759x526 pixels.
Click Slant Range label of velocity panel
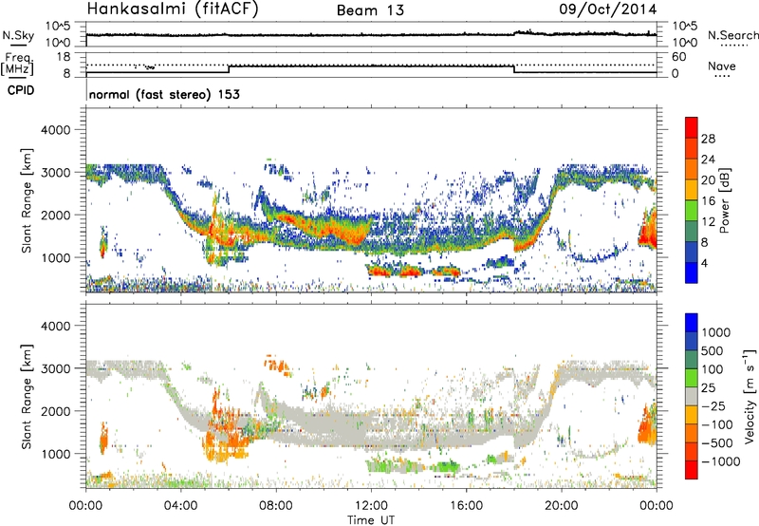(27, 397)
